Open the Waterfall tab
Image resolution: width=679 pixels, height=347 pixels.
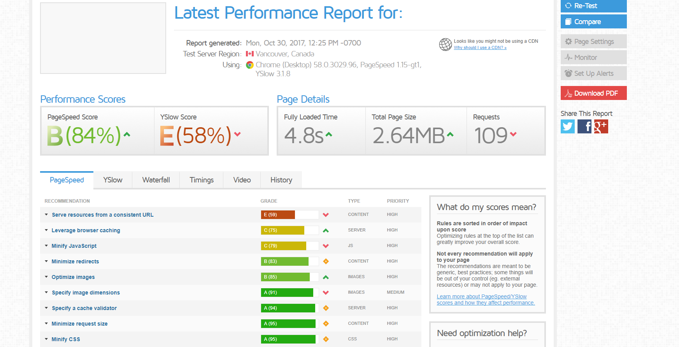156,180
